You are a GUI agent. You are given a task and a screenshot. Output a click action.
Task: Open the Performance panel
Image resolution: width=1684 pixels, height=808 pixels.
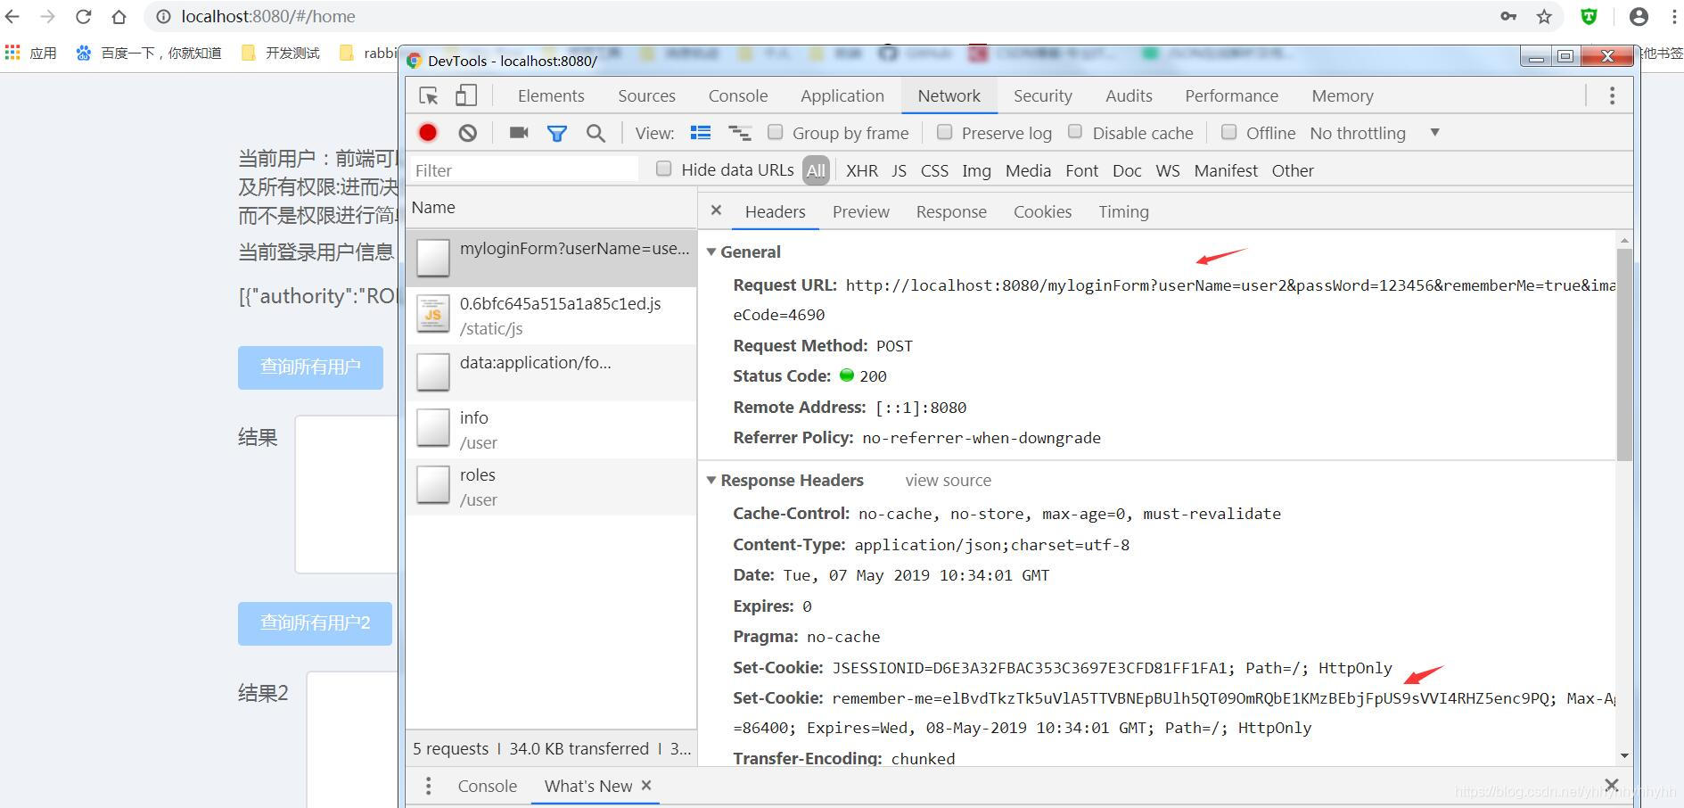(x=1231, y=95)
